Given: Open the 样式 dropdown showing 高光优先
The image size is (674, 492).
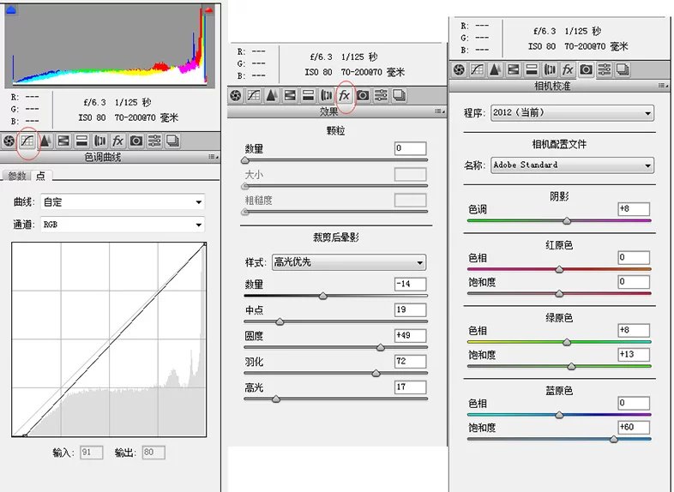Looking at the screenshot, I should [349, 262].
